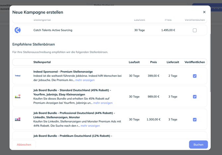Click the Professional Deutschland (44% Rabatt) title
222x155 pixels.
click(x=74, y=115)
